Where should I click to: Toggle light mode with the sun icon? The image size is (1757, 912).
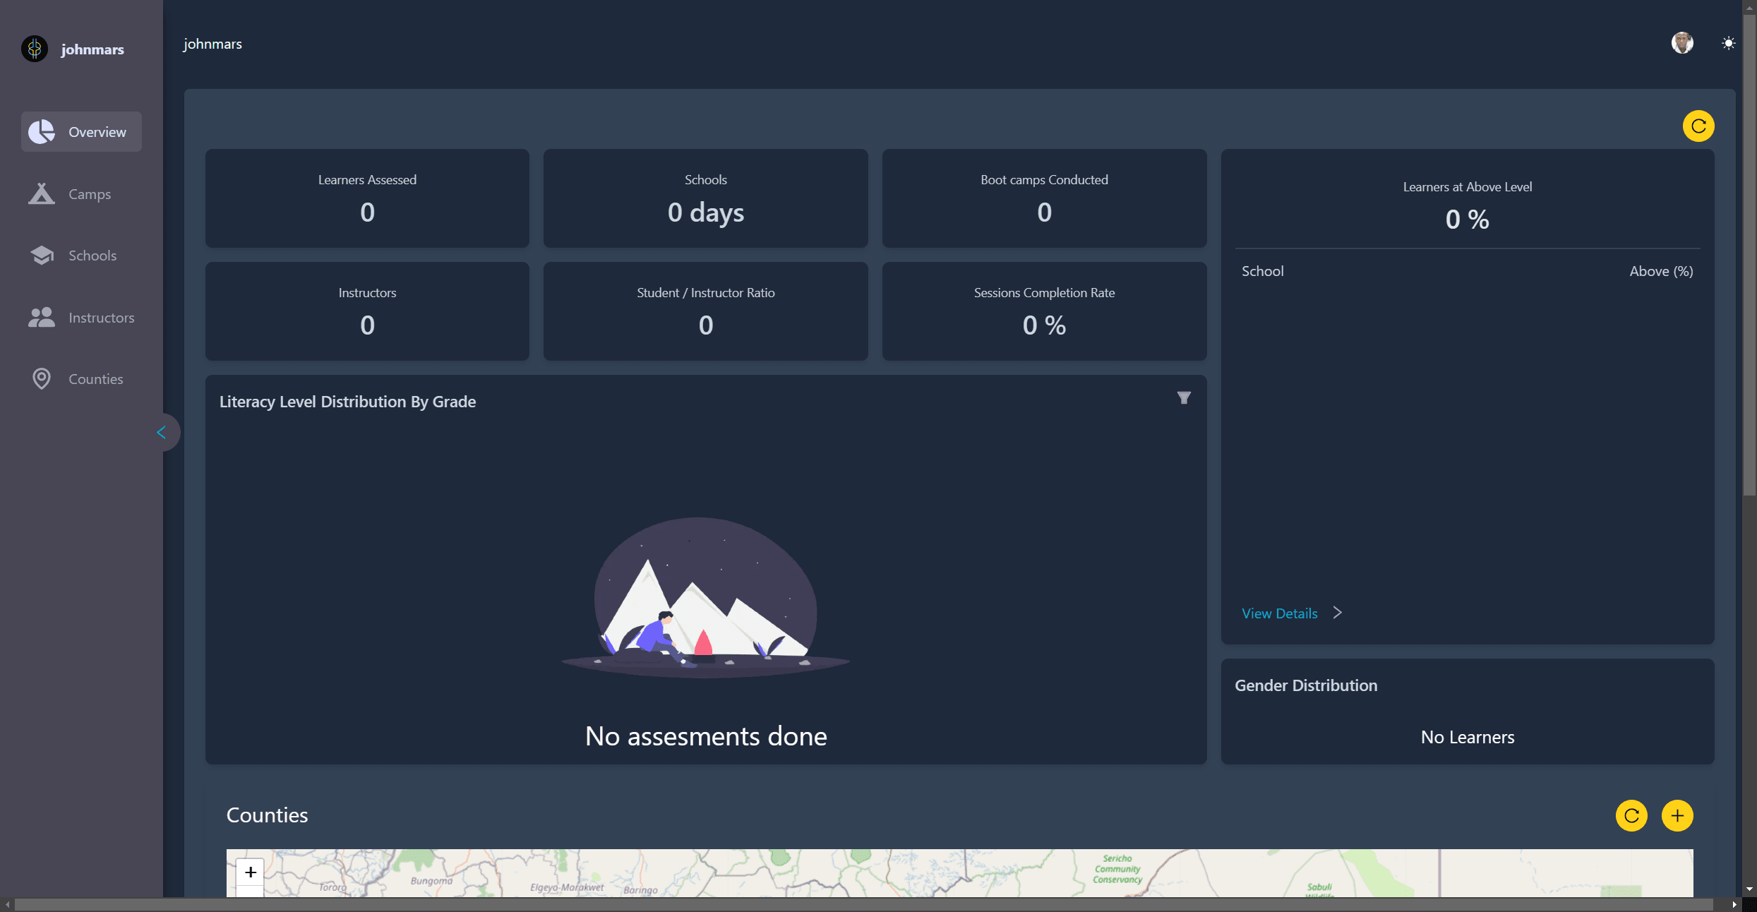[1728, 43]
